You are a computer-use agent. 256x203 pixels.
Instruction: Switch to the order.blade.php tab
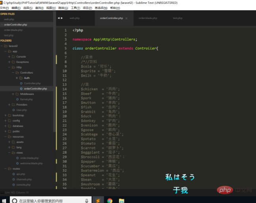[148, 18]
